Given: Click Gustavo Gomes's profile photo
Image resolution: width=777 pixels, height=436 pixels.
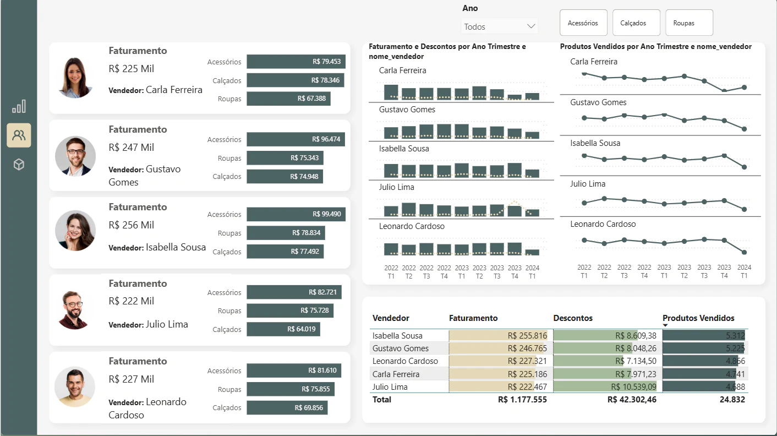Looking at the screenshot, I should pos(75,156).
